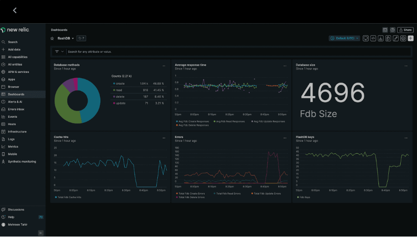Open the filter icon dropdown
The width and height of the screenshot is (417, 237).
(59, 52)
